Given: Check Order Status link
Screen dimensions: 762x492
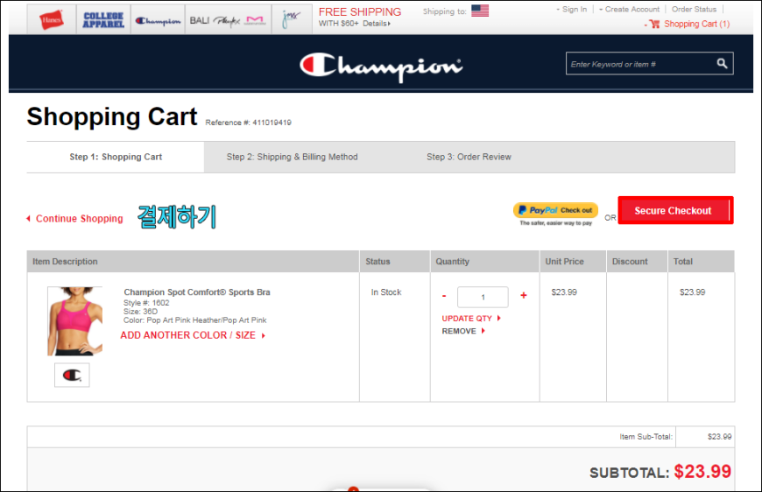Looking at the screenshot, I should coord(694,10).
